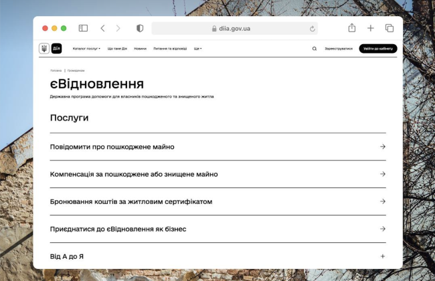Click the Ukrainian trident emblem icon
Screen dimensions: 435x281
click(44, 49)
